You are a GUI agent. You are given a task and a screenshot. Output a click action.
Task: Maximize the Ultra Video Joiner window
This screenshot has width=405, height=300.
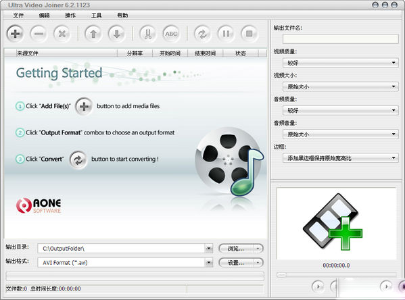tap(385, 5)
